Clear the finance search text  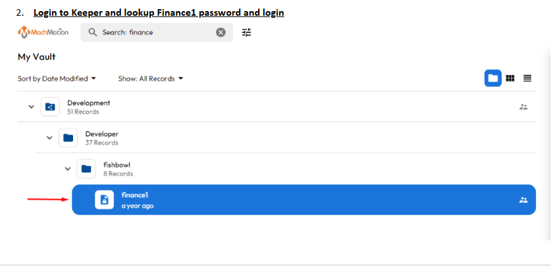tap(221, 32)
